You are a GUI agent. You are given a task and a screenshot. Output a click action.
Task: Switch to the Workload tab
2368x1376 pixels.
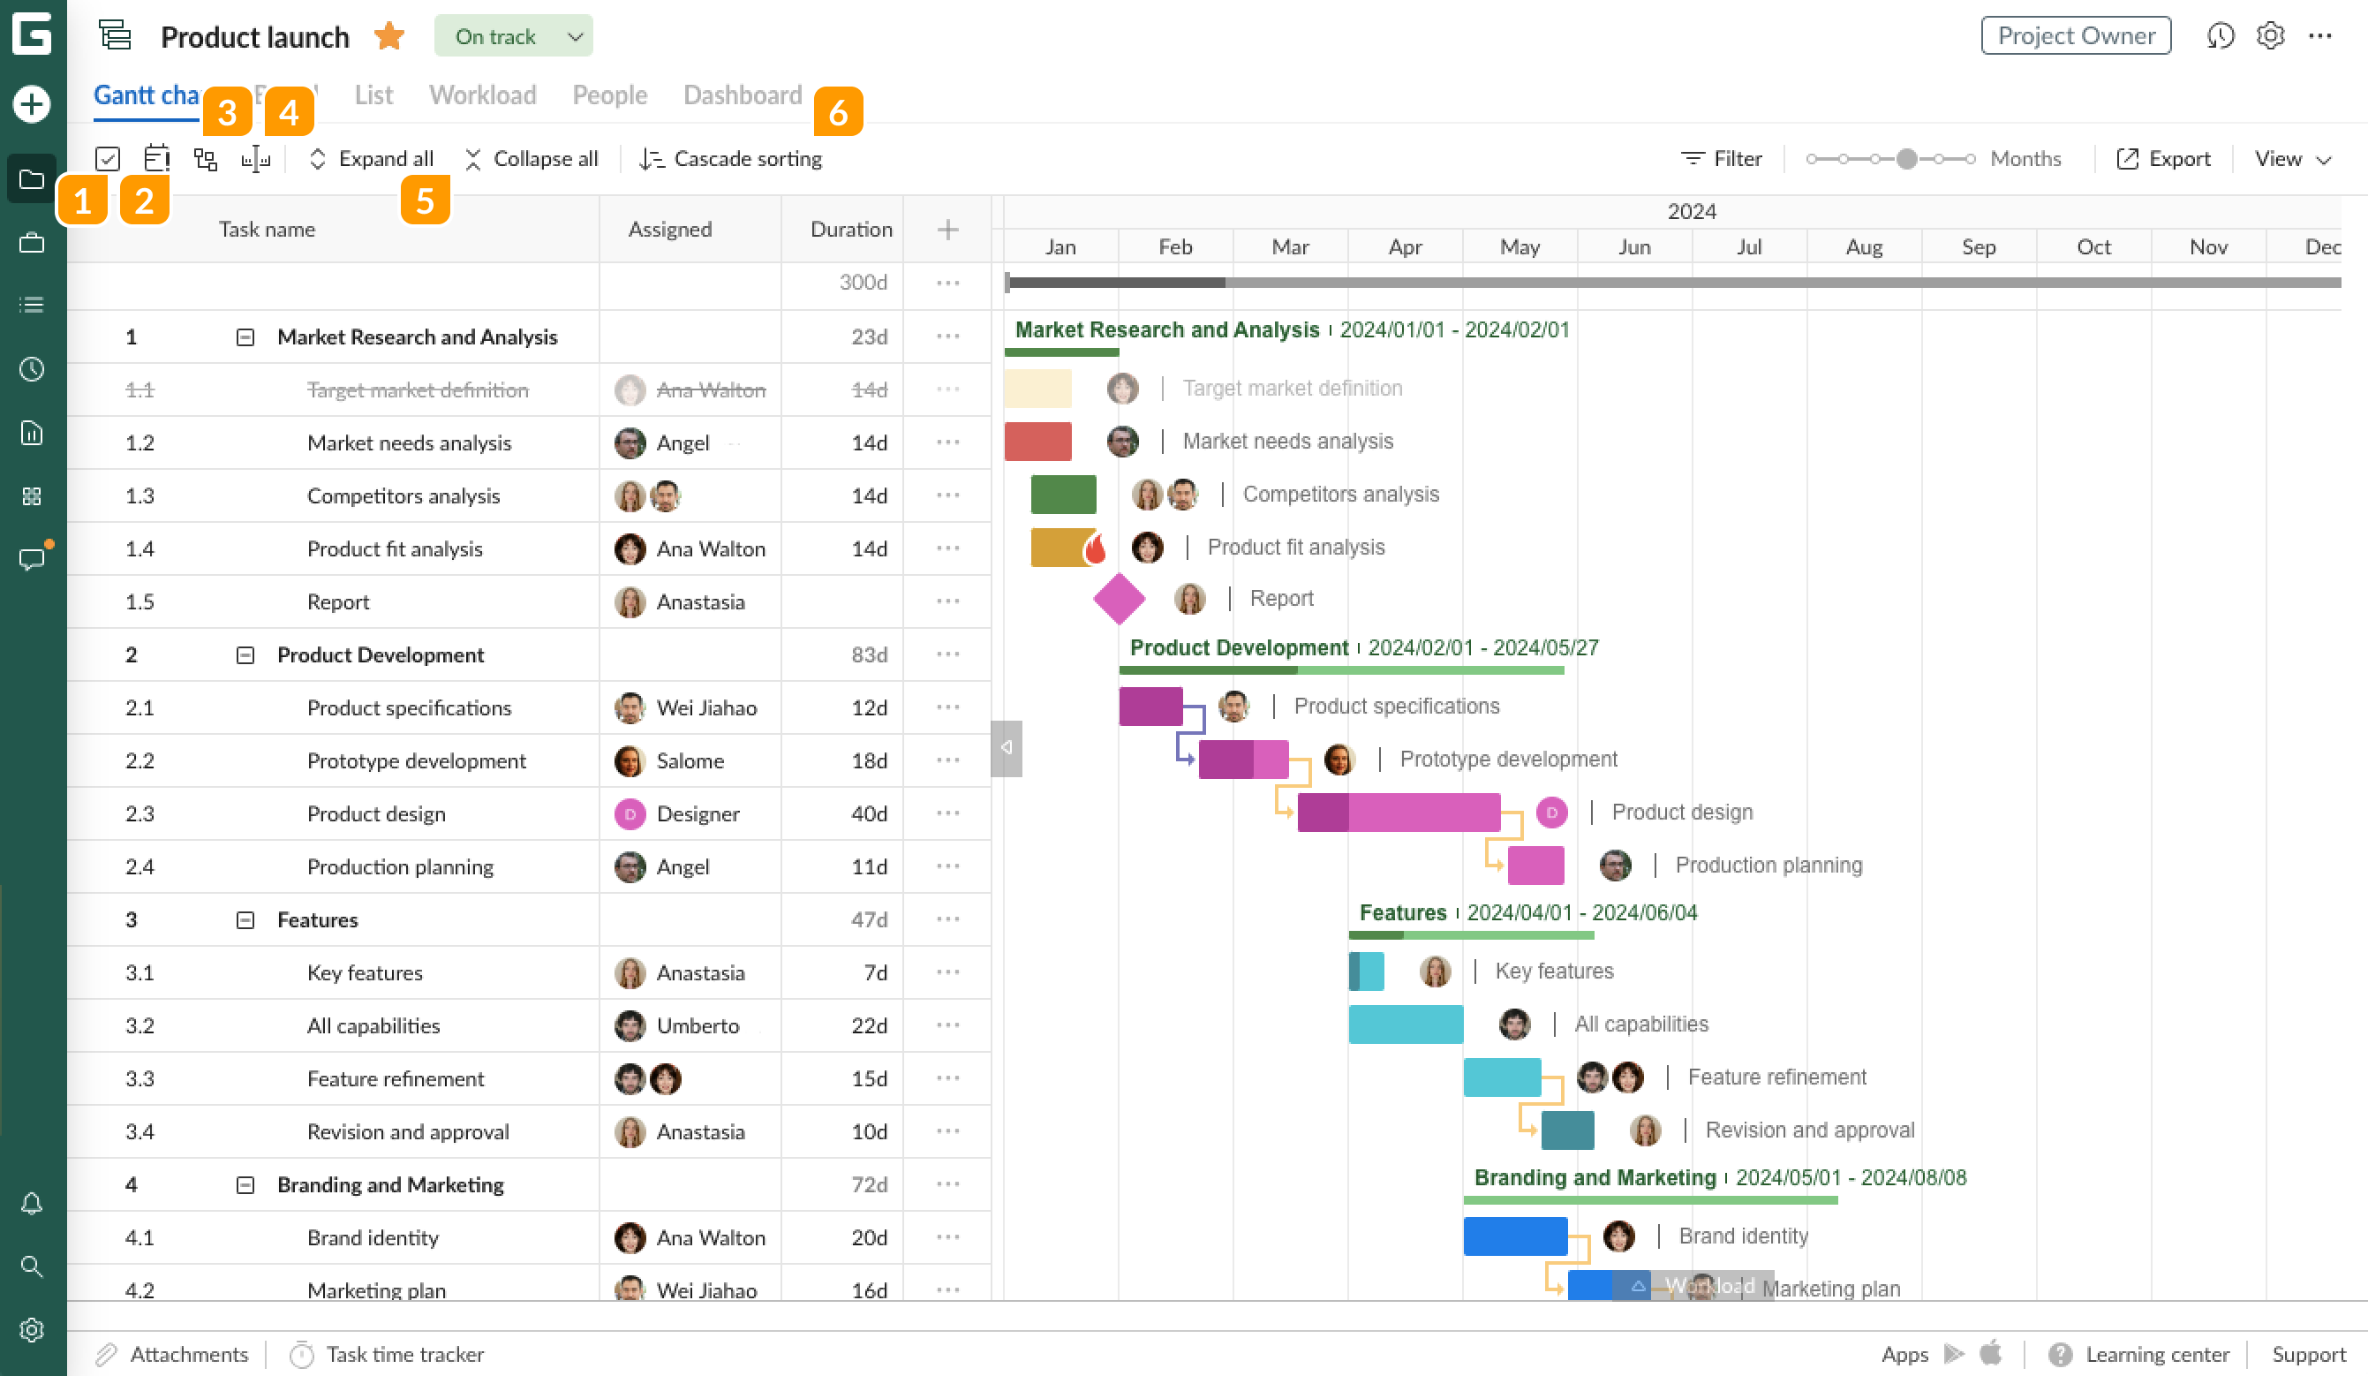[482, 95]
